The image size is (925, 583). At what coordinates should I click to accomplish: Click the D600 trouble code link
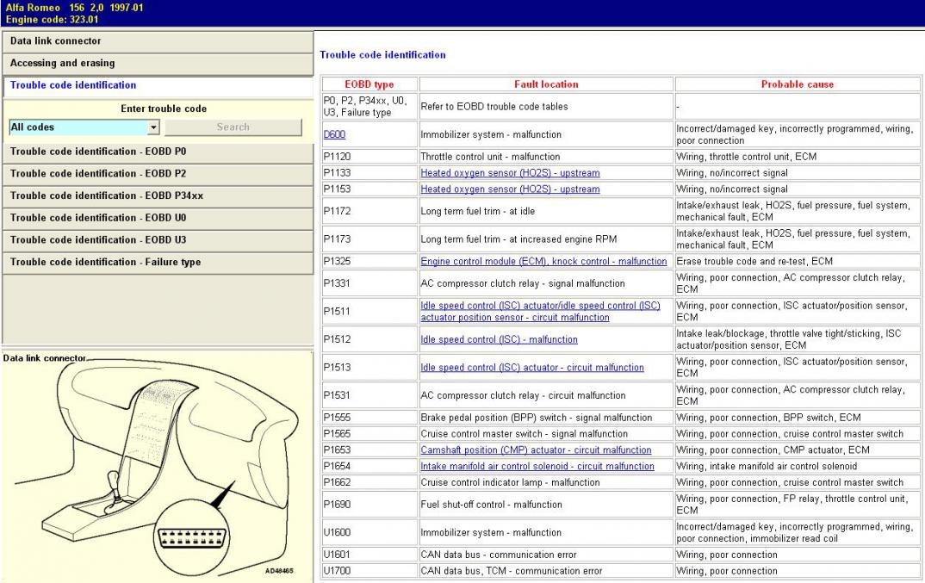tap(334, 134)
